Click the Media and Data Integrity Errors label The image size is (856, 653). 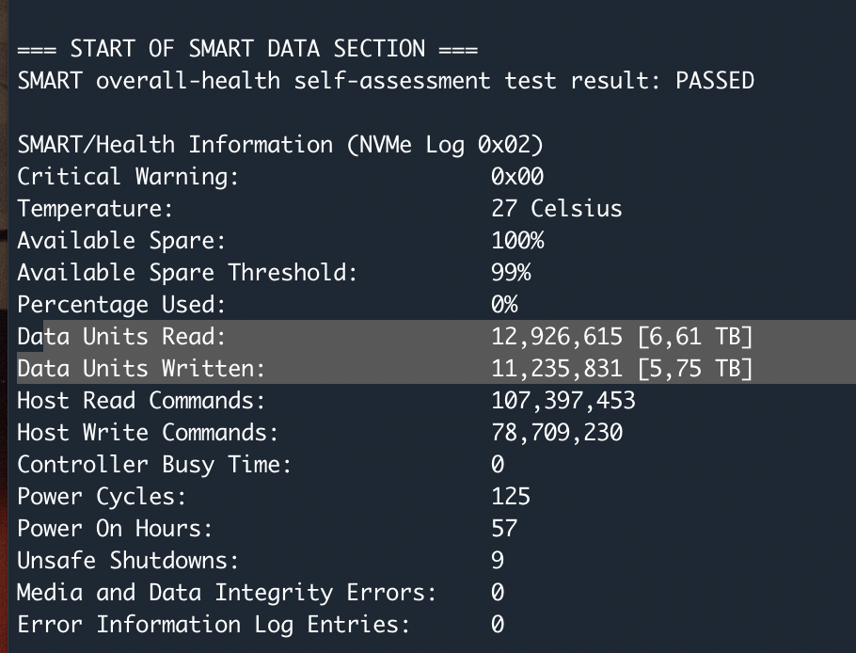227,593
